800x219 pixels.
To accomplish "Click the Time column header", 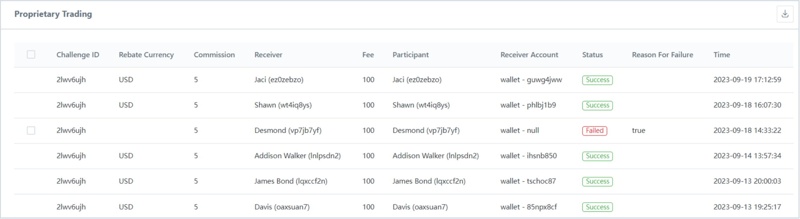I will click(721, 55).
